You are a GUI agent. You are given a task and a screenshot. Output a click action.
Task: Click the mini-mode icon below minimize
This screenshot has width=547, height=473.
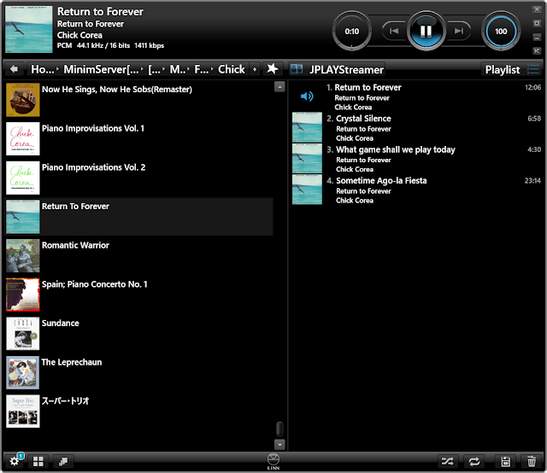click(537, 51)
